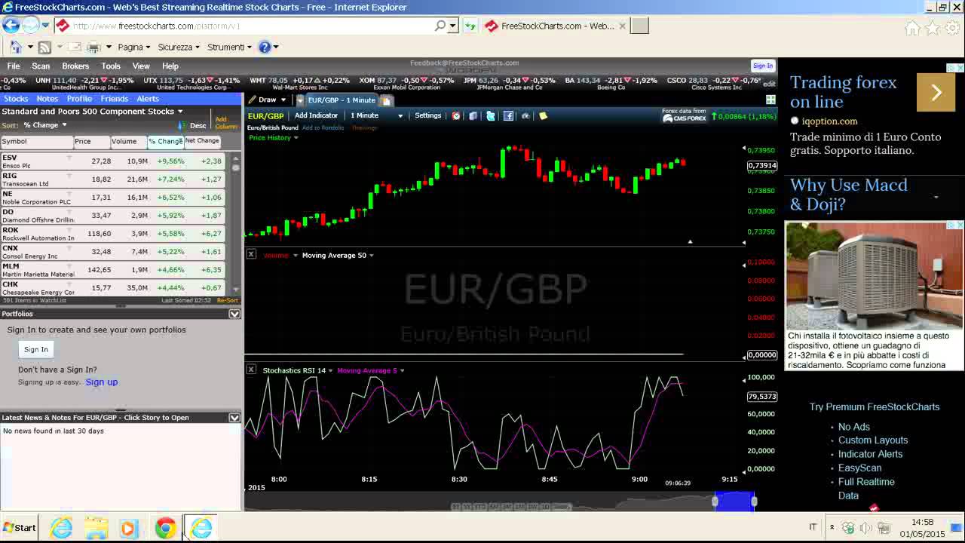Show hidden system tray icons arrow

click(832, 527)
